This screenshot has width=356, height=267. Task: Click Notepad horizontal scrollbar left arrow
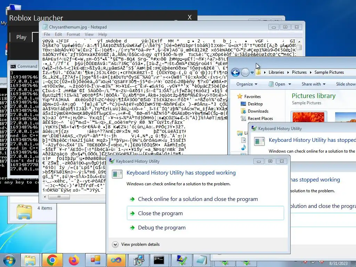[x=45, y=197]
